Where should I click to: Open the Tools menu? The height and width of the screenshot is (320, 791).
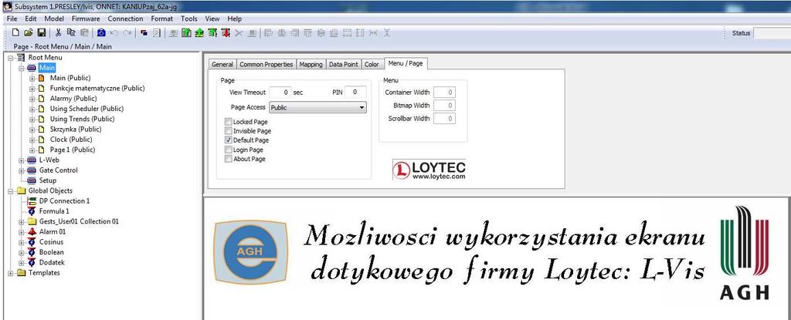189,19
